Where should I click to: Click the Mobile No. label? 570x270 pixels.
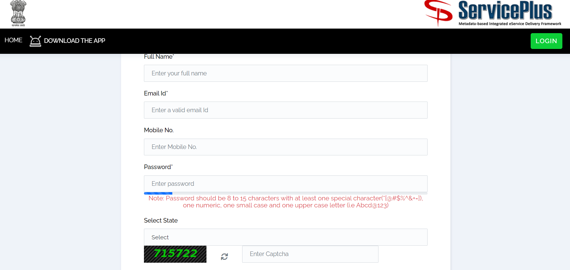159,130
